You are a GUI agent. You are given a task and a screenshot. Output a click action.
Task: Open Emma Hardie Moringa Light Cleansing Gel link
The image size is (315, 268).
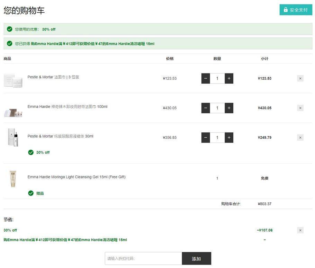tap(76, 177)
